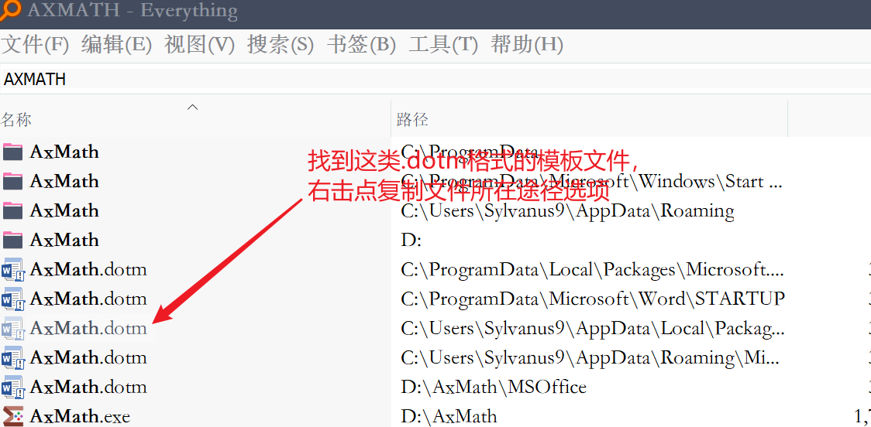Open the 编辑(E) menu
Viewport: 871px width, 427px height.
pos(117,45)
